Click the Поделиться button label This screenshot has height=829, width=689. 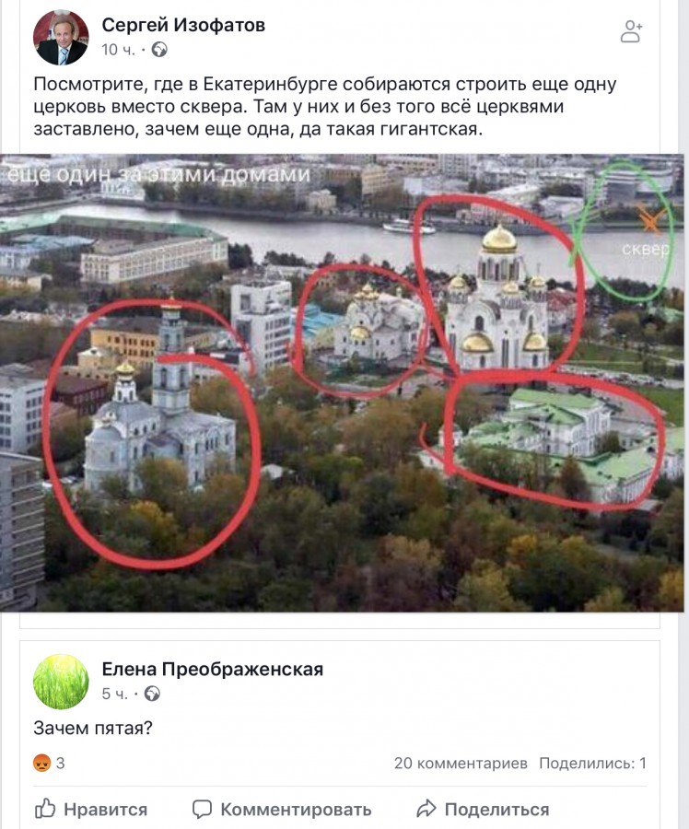pyautogui.click(x=496, y=810)
